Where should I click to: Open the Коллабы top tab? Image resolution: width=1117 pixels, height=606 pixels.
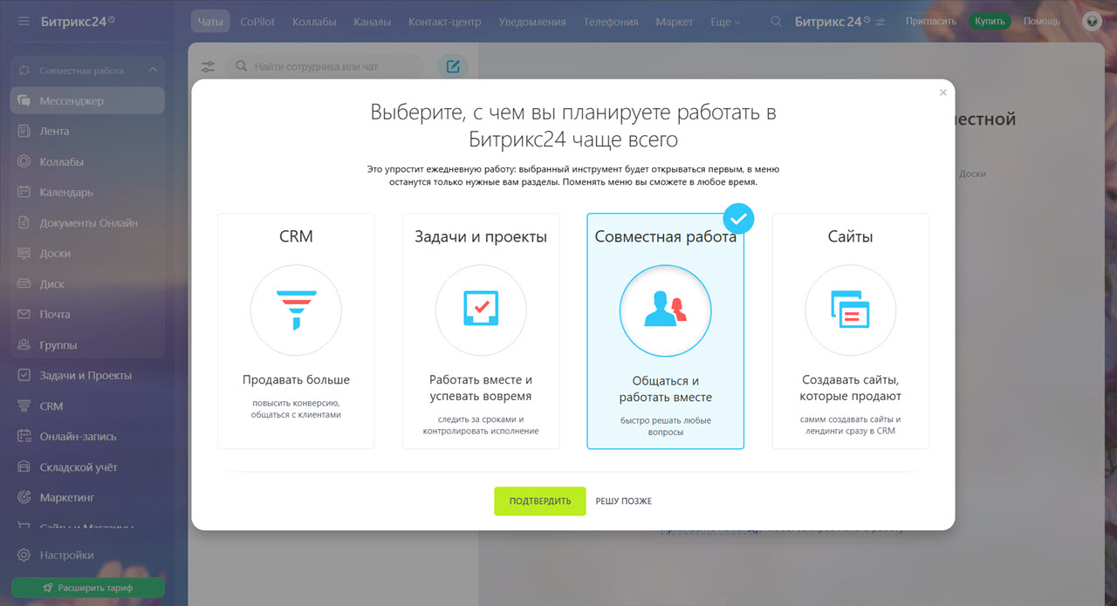tap(314, 22)
